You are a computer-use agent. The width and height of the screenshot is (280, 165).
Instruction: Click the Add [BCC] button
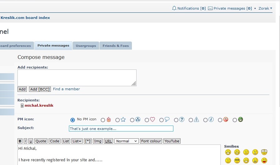(x=40, y=89)
